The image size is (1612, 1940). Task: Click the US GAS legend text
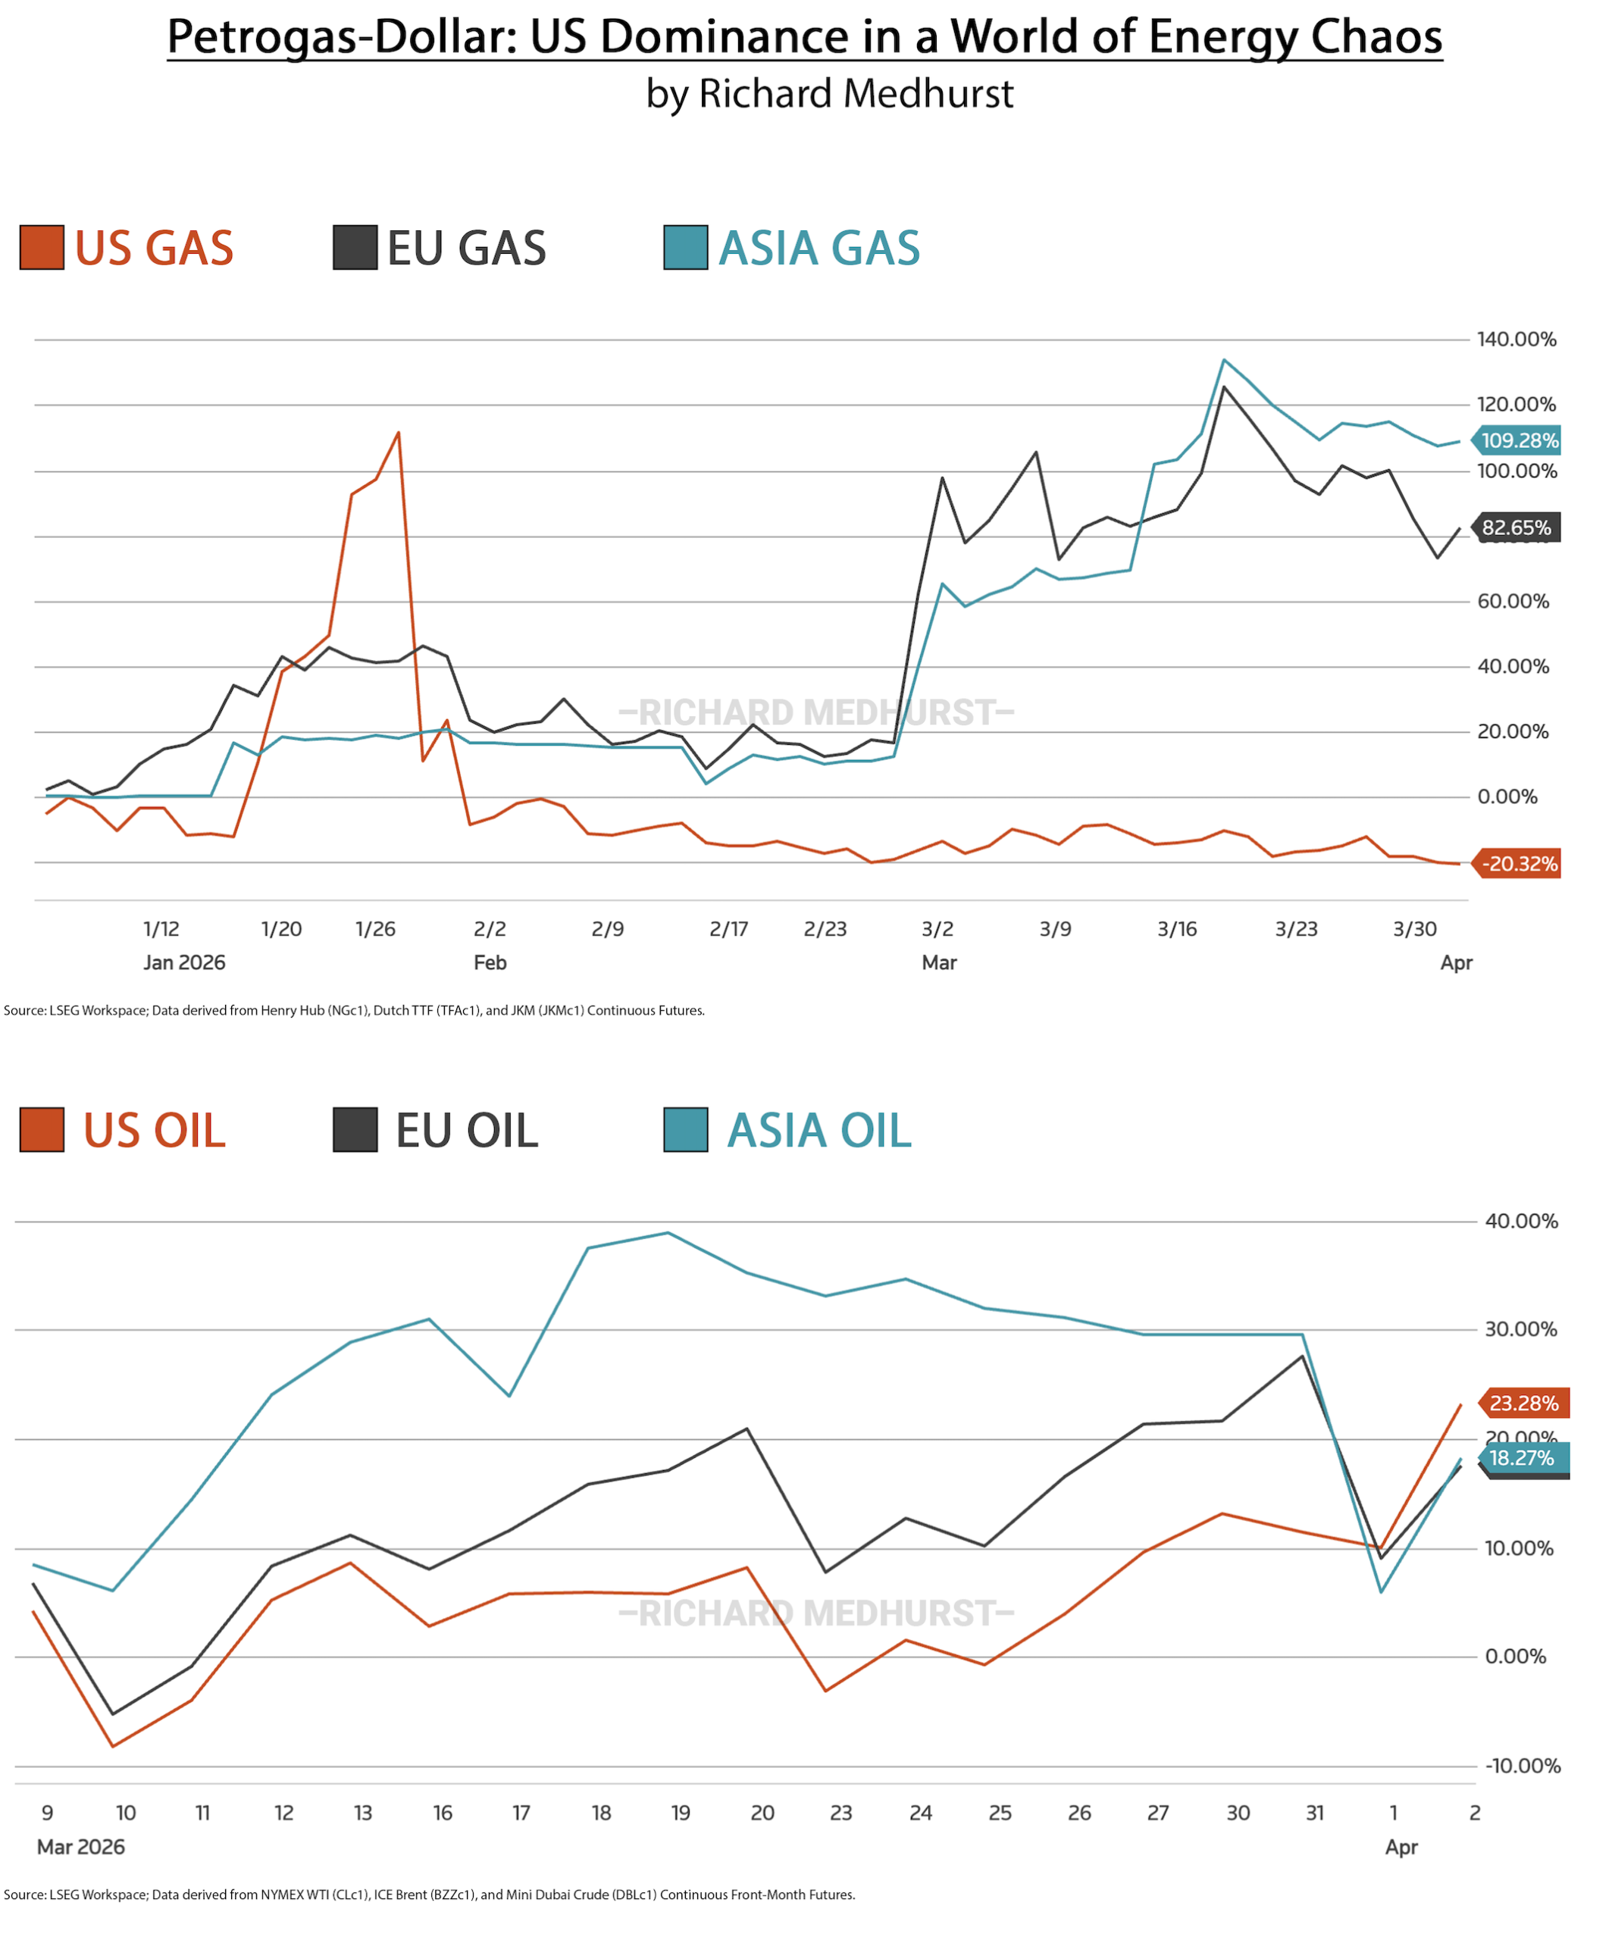click(x=155, y=248)
